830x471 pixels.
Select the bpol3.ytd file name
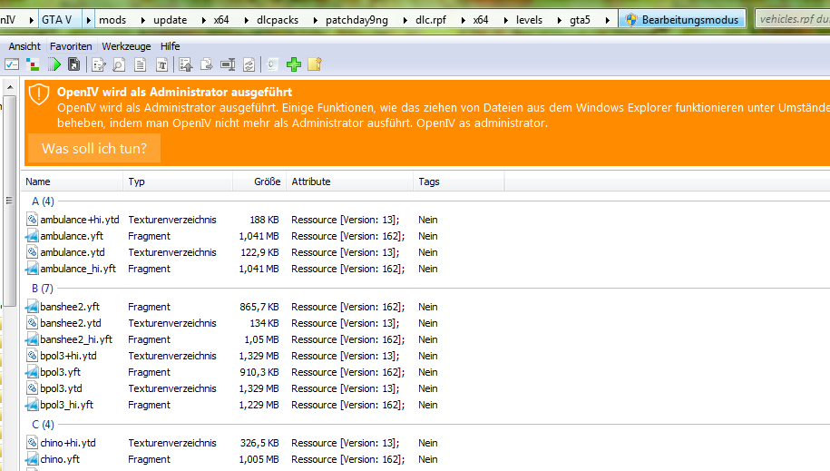tap(61, 389)
